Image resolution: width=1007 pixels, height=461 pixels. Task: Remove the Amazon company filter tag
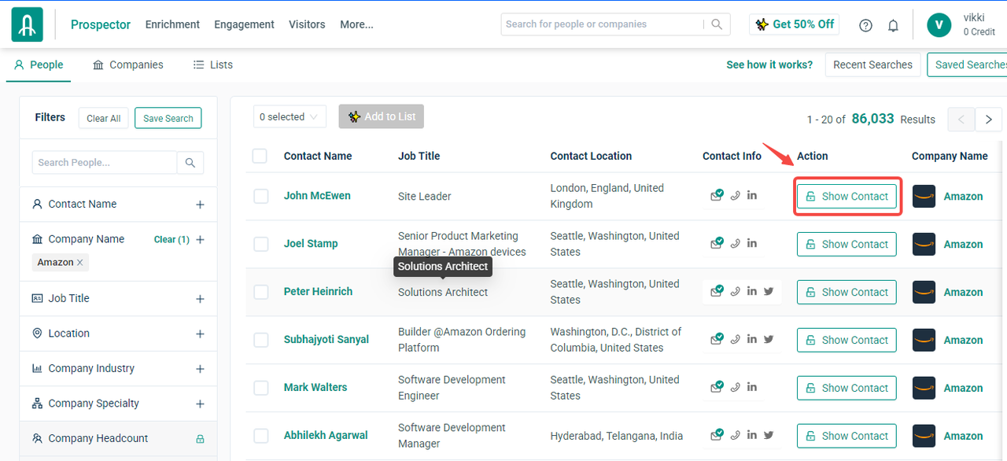[79, 263]
